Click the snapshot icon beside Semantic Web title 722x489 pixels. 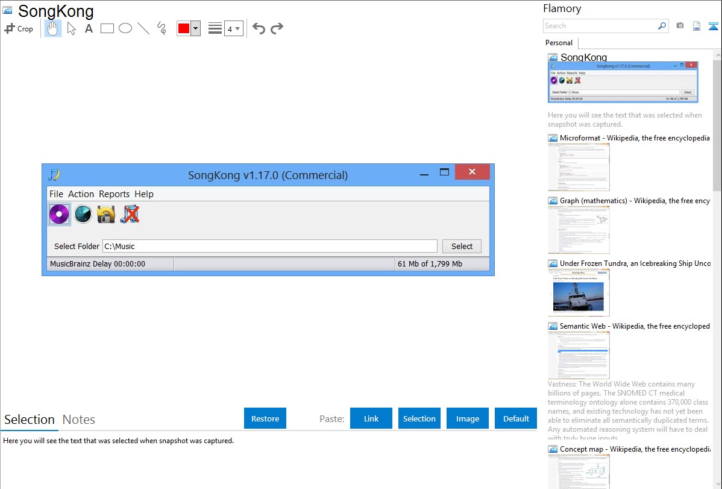coord(553,326)
